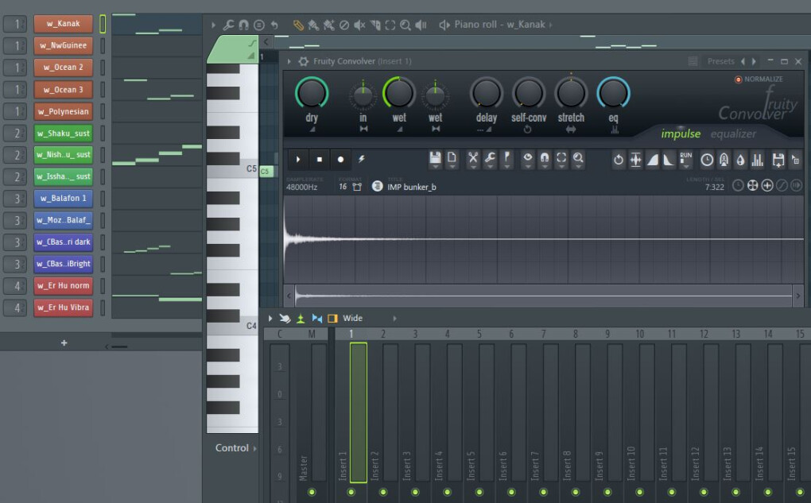Toggle the NORMALIZE option in Convolver
This screenshot has height=503, width=811.
(759, 79)
